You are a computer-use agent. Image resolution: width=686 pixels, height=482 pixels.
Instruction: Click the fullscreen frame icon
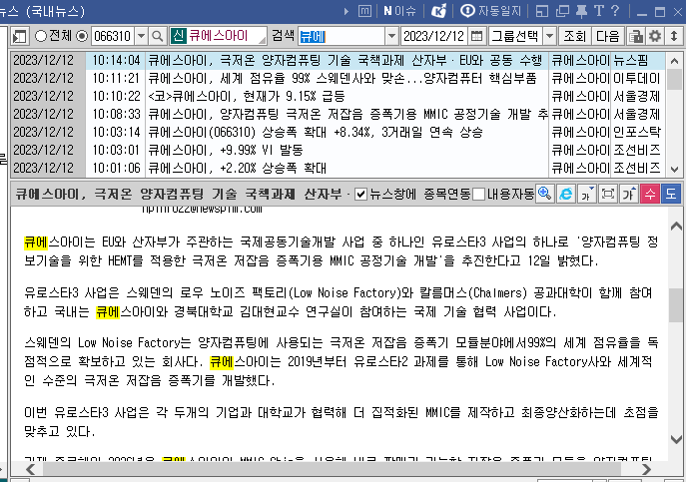click(608, 194)
